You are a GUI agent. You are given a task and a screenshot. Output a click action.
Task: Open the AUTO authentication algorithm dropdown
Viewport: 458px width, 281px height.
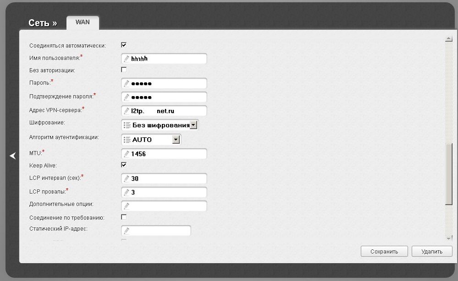point(151,140)
